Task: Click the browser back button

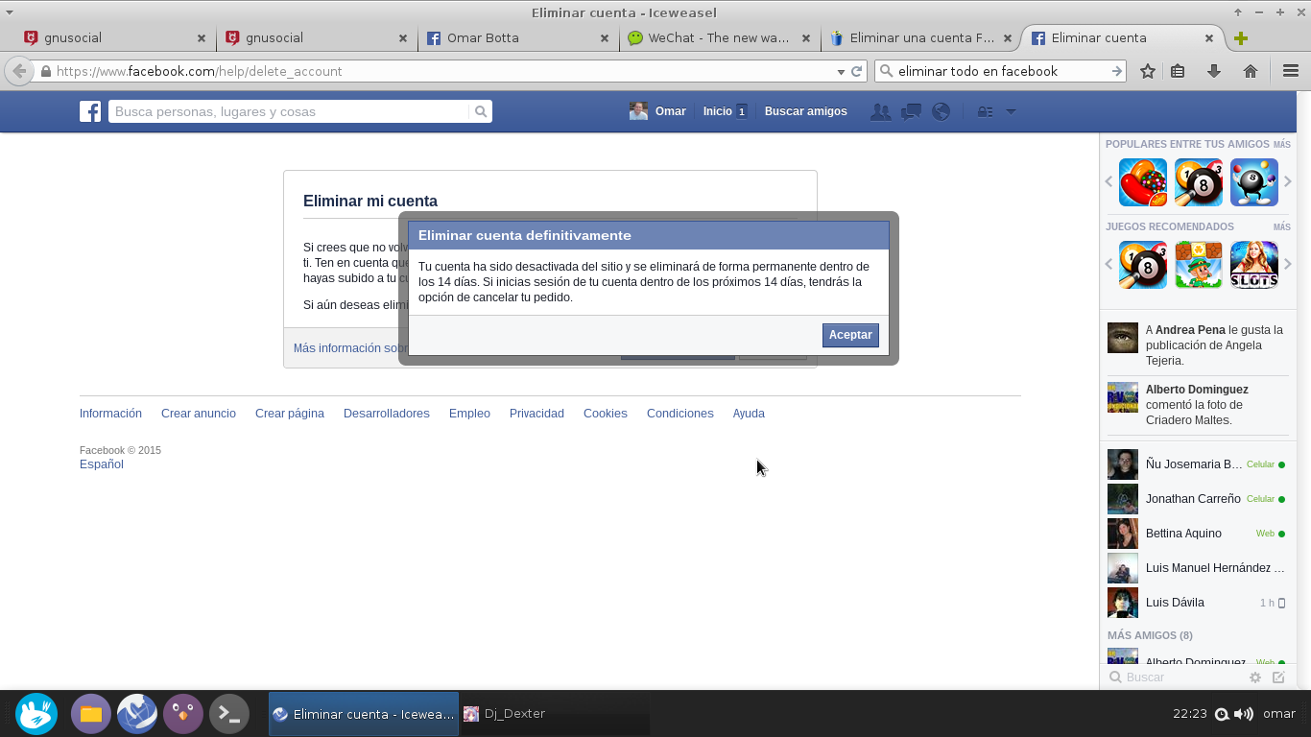Action: point(19,71)
